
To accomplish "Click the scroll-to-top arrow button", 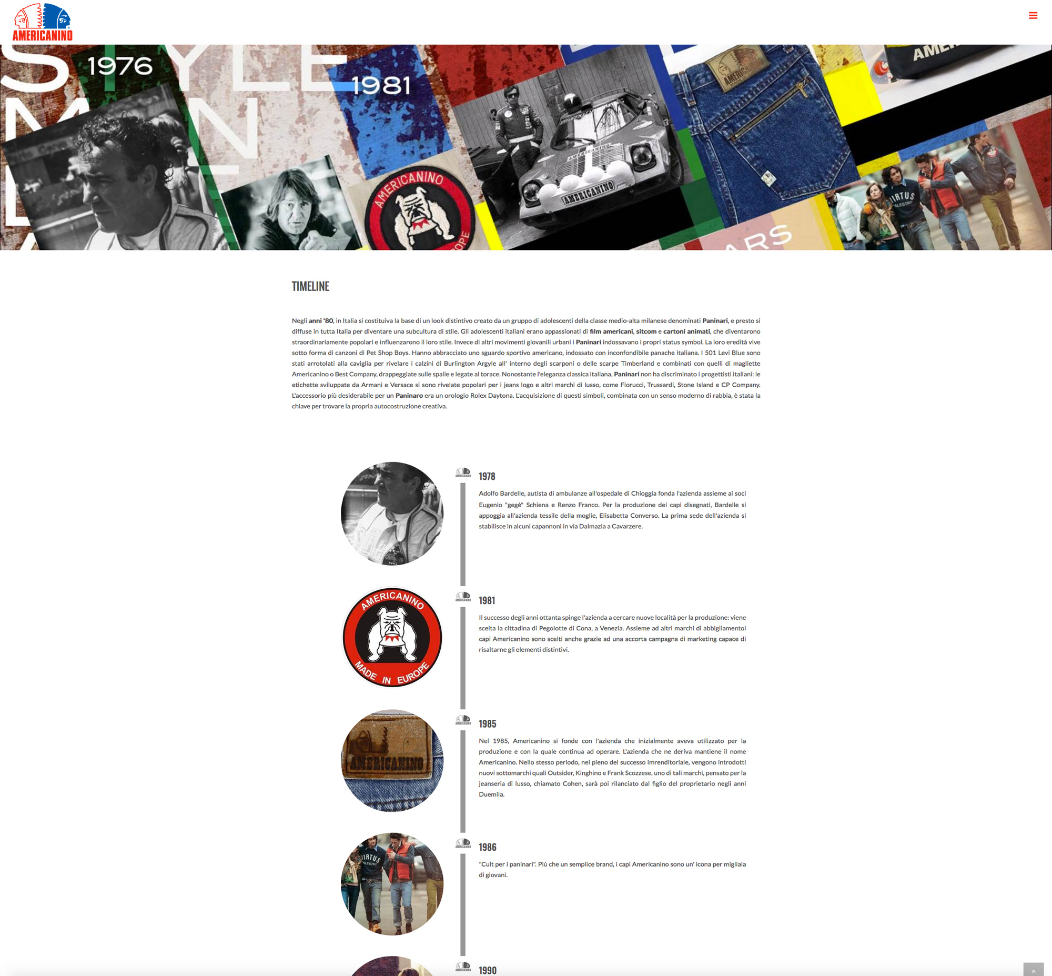I will [1033, 970].
